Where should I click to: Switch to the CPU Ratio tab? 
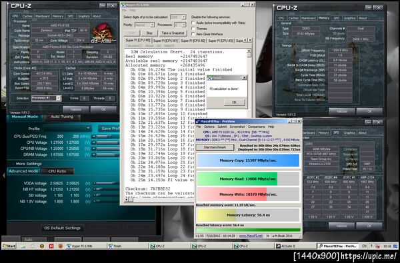[57, 171]
